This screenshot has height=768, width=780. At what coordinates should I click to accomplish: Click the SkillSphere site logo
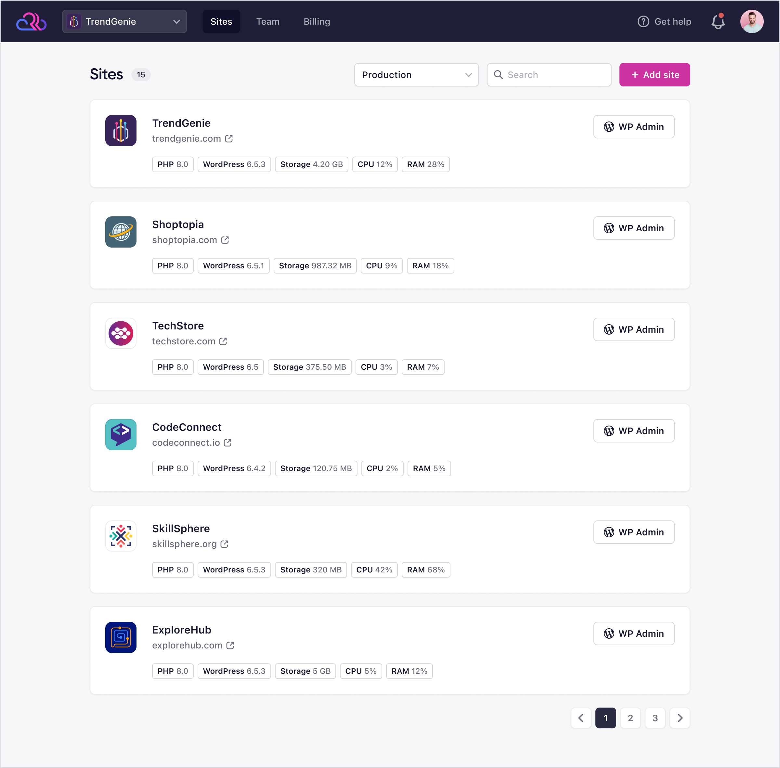point(121,536)
